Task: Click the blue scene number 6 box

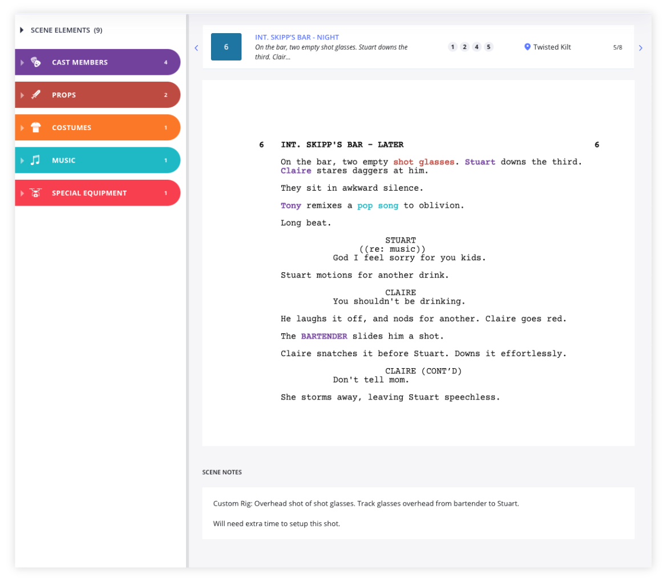Action: coord(226,47)
